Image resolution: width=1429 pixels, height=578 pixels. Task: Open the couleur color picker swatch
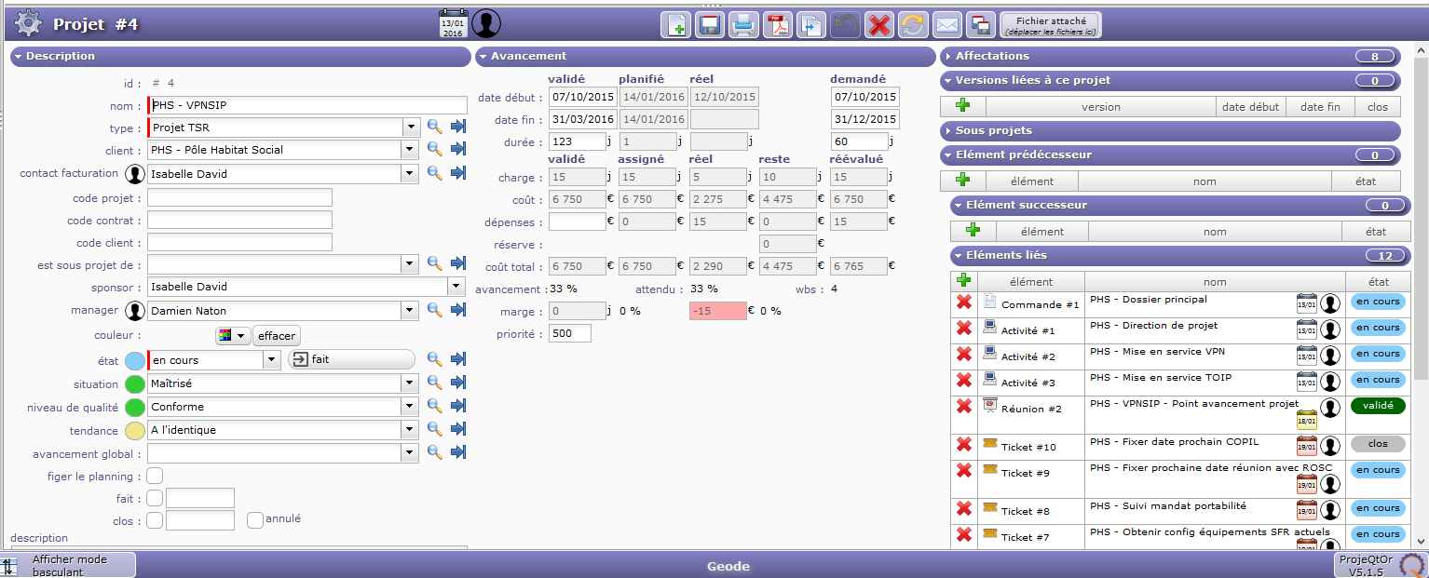click(x=233, y=336)
